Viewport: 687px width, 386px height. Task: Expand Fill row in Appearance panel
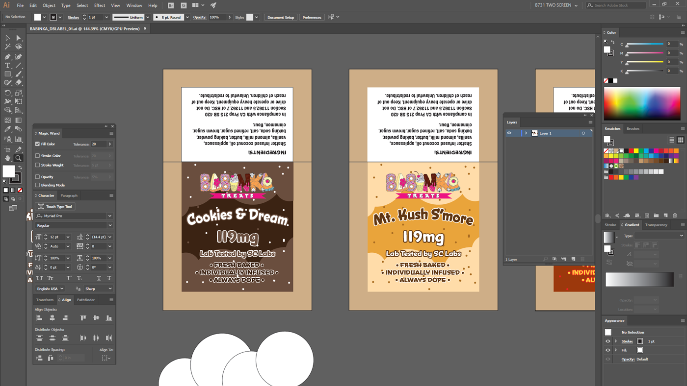pos(616,350)
